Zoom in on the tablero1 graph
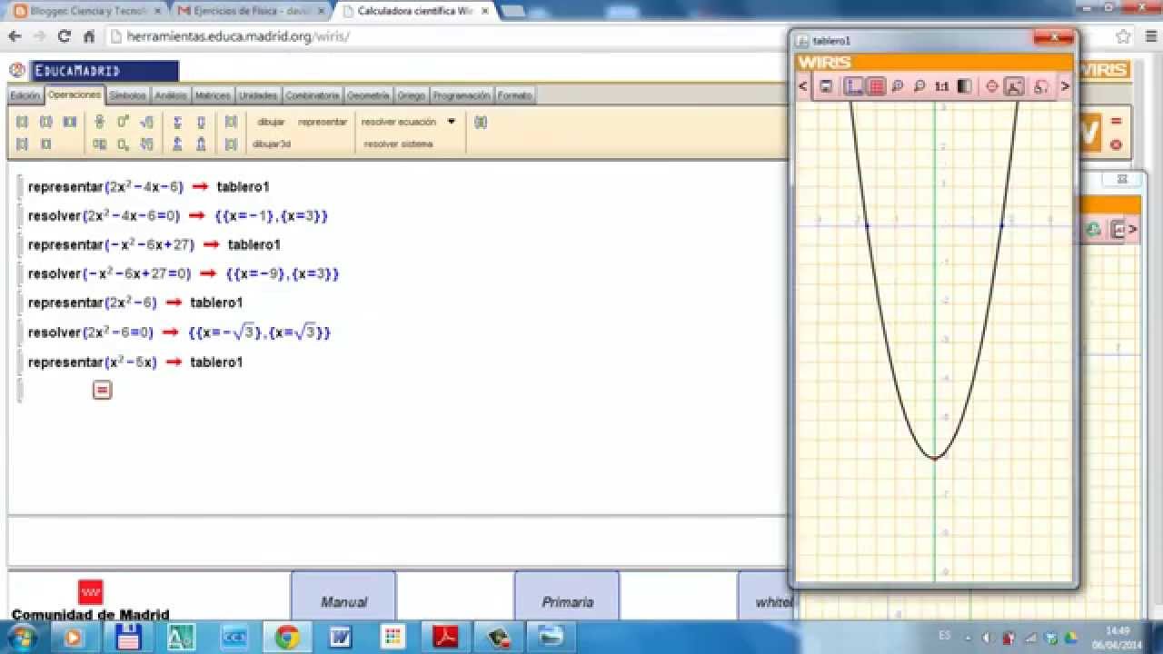Viewport: 1163px width, 654px height. (897, 86)
